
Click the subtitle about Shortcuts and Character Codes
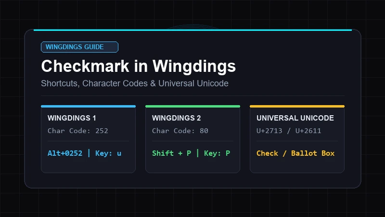tap(135, 83)
